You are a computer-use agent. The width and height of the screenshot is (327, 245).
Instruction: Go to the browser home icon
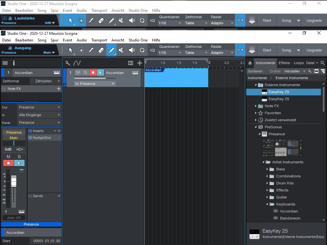(x=250, y=63)
